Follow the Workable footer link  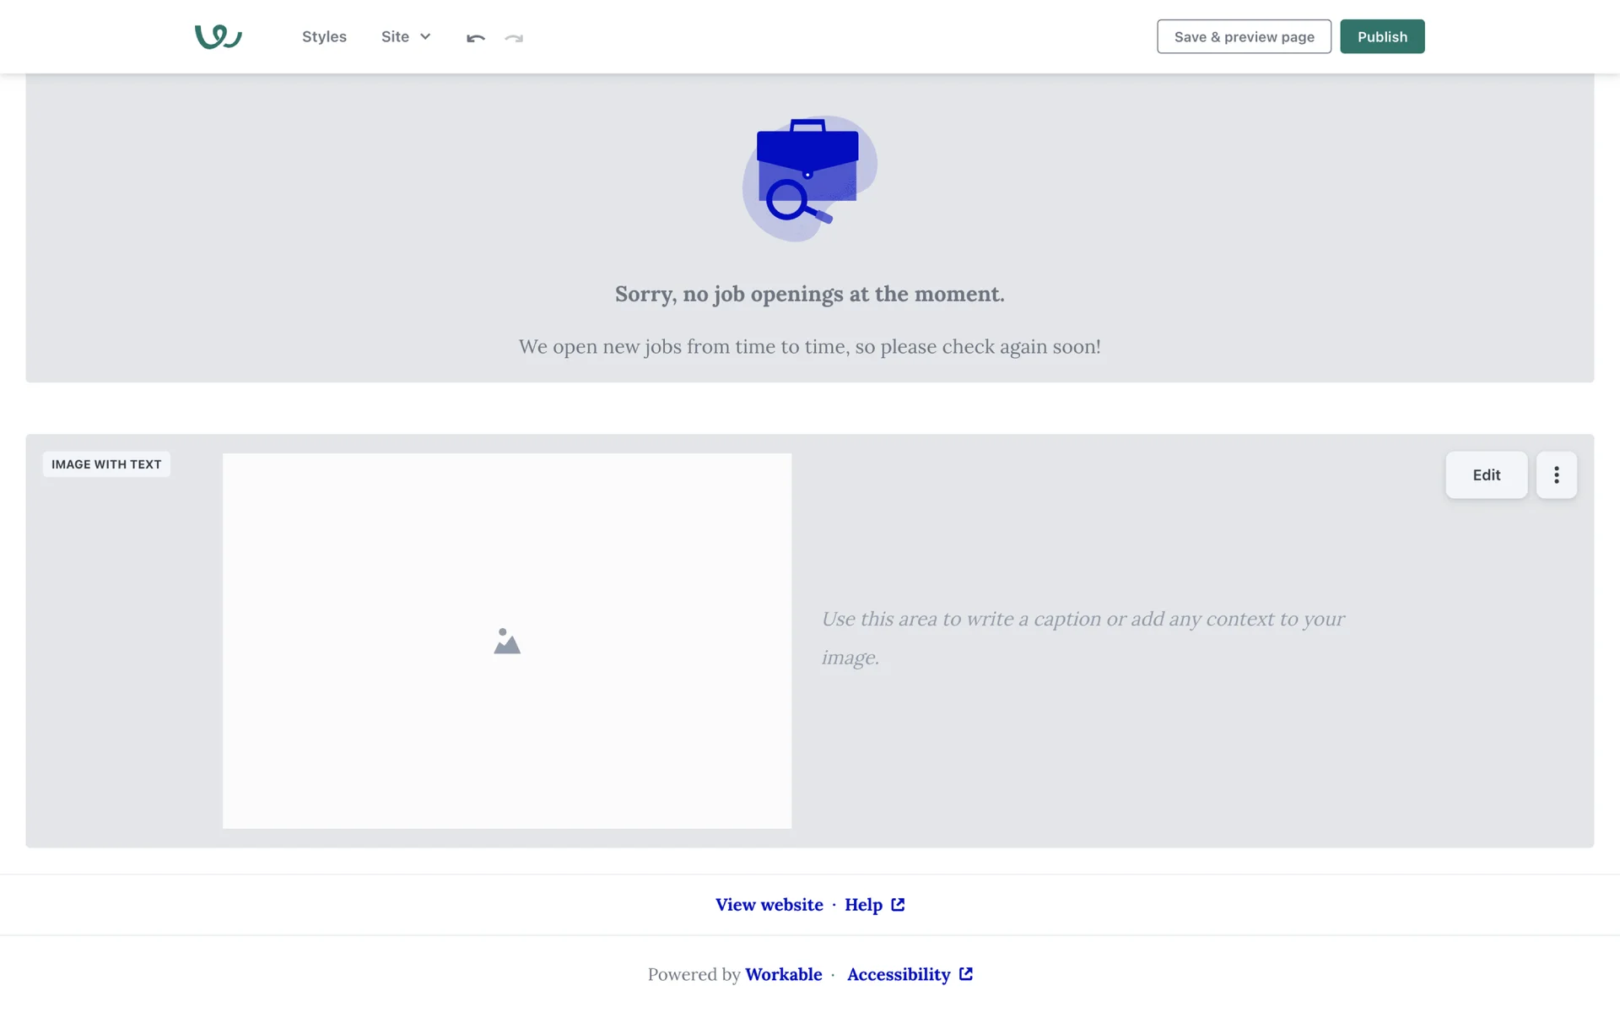tap(783, 974)
